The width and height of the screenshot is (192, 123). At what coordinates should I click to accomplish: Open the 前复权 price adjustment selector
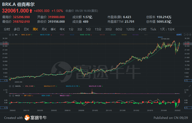tap(179, 35)
